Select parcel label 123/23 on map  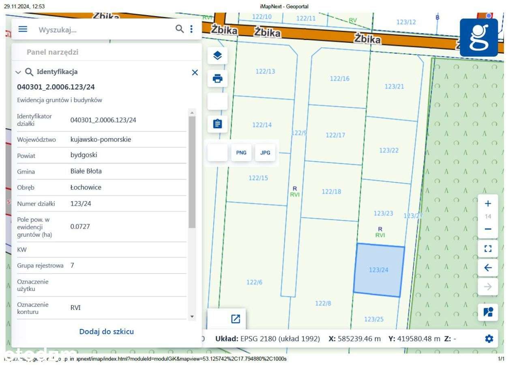click(383, 213)
